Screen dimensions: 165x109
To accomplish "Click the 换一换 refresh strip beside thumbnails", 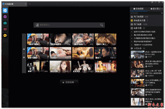I will click(x=24, y=53).
